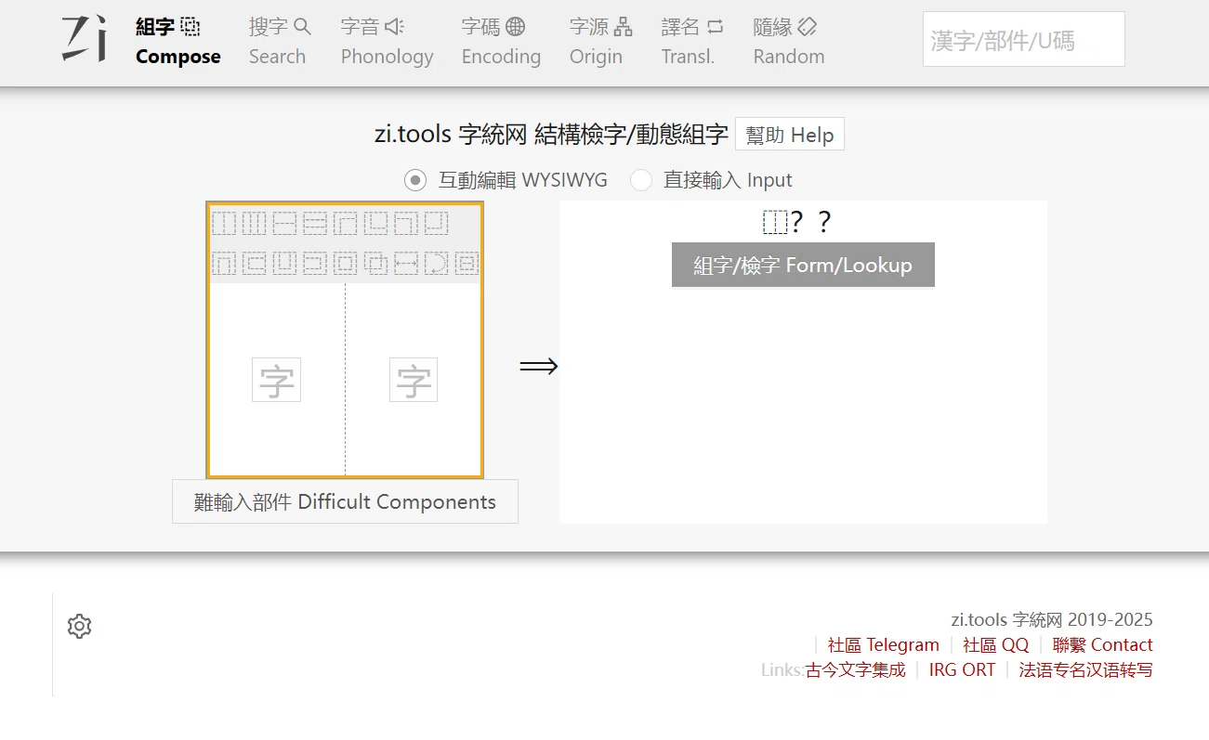Click the 'zi.tools 字統网 2019-2025' footer text
1209x740 pixels.
click(x=1052, y=619)
